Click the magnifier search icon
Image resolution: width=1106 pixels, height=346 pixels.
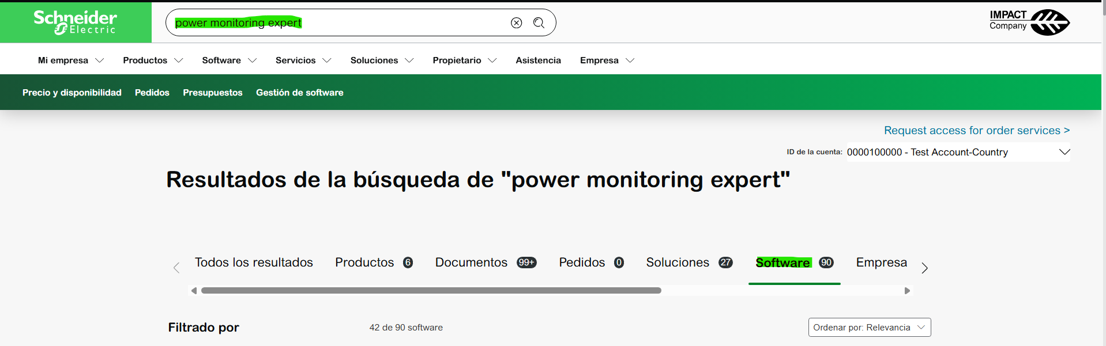539,22
